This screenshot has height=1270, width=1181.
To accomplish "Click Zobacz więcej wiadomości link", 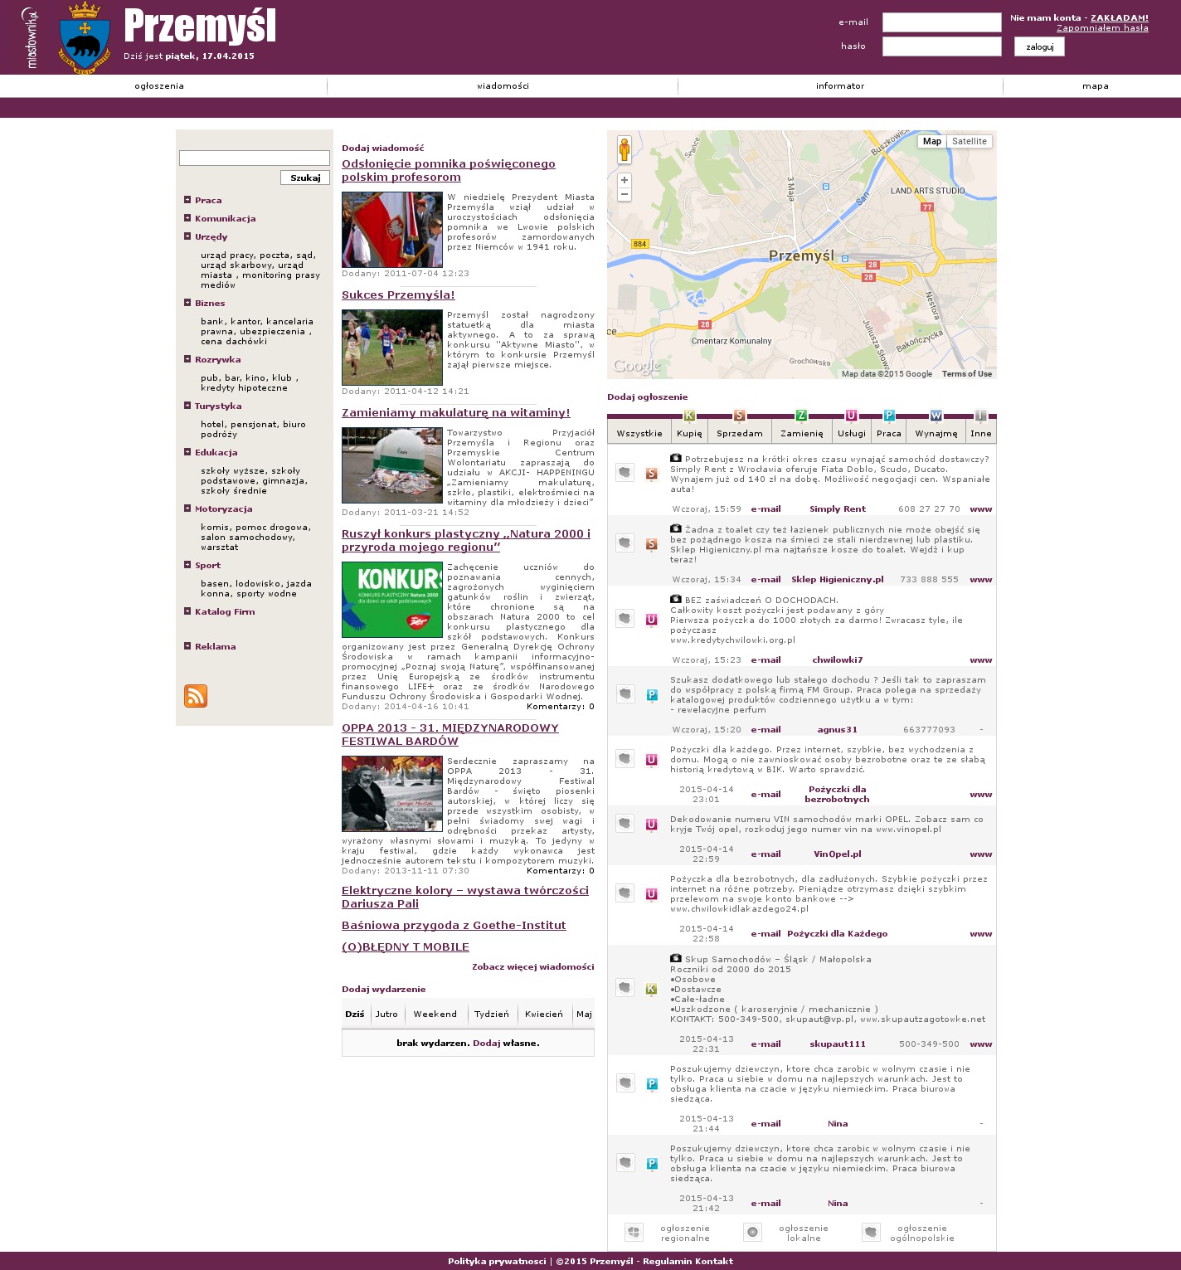I will pos(533,966).
